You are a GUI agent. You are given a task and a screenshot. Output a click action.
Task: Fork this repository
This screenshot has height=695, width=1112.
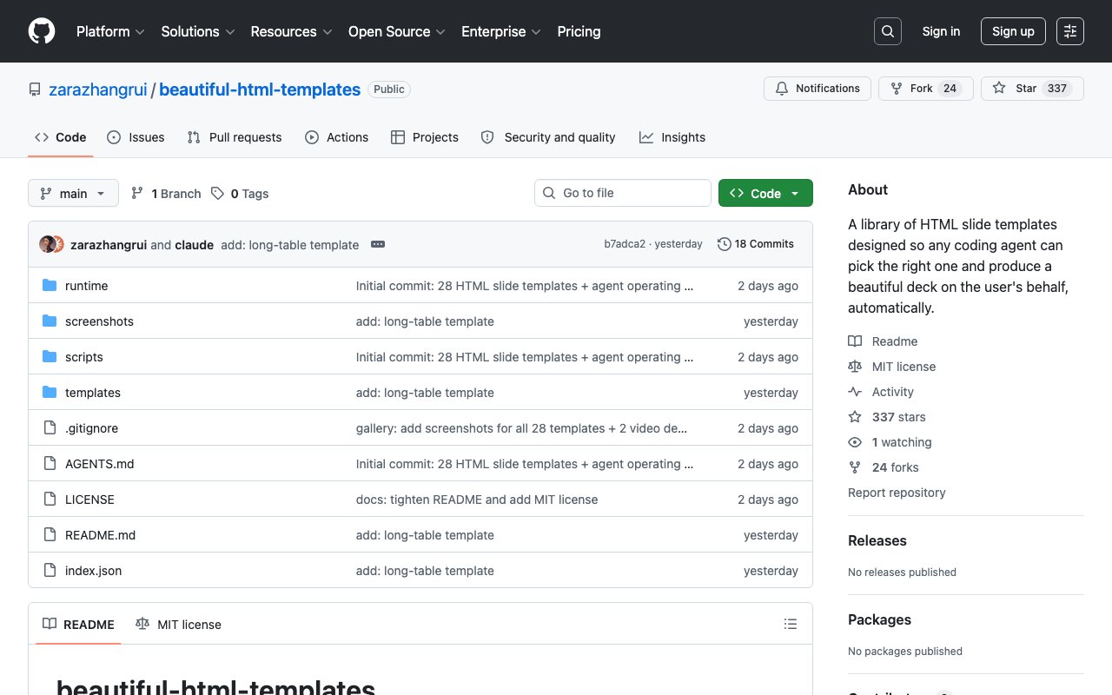point(926,89)
